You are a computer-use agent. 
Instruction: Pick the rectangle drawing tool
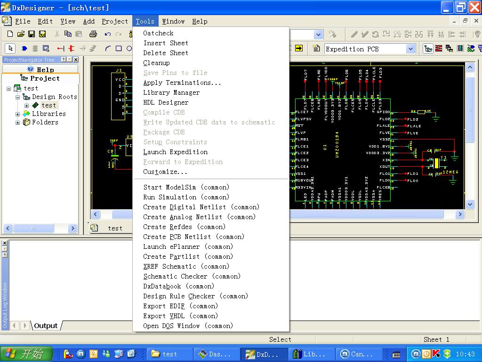[x=119, y=49]
